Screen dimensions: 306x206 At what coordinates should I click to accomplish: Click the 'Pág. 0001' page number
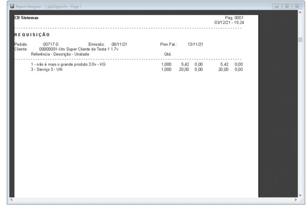[x=234, y=18]
